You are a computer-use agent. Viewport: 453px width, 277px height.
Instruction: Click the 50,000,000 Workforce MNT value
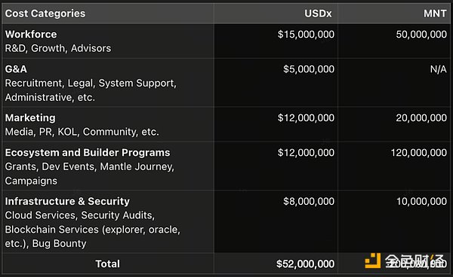pos(421,35)
